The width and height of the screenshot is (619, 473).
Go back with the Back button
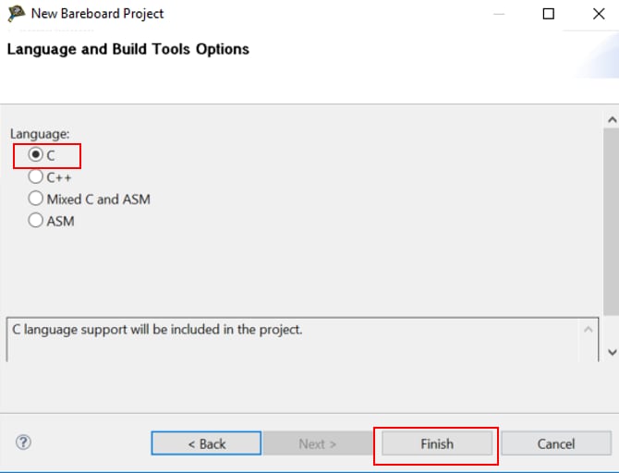coord(206,443)
